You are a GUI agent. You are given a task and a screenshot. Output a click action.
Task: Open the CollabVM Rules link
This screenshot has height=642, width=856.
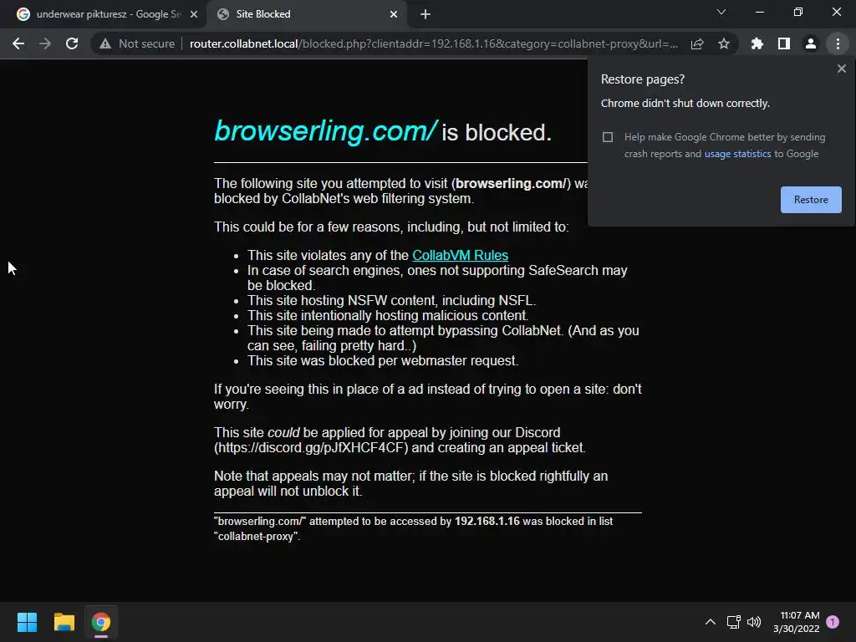click(461, 256)
